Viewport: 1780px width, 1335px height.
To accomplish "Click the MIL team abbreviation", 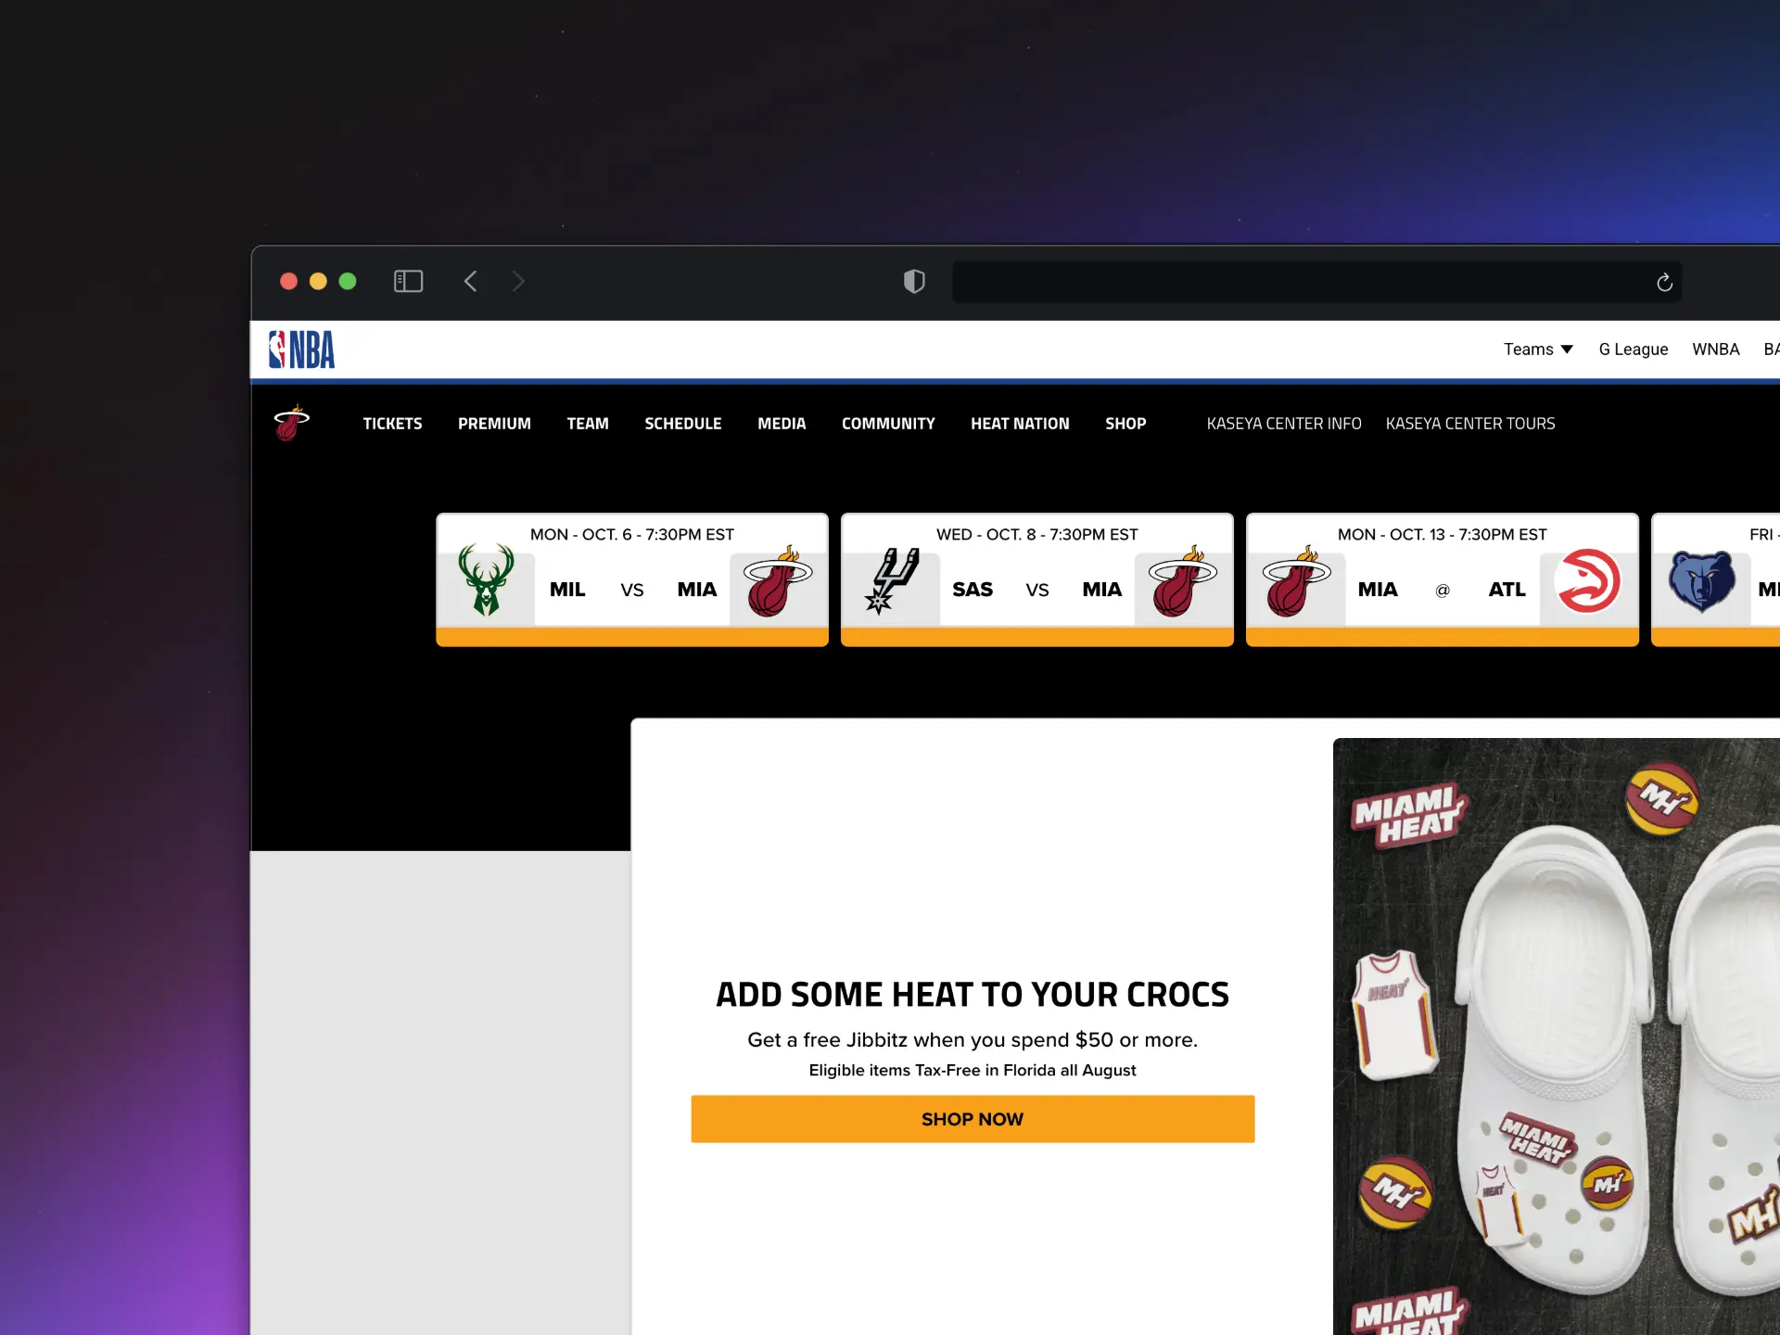I will pyautogui.click(x=567, y=590).
